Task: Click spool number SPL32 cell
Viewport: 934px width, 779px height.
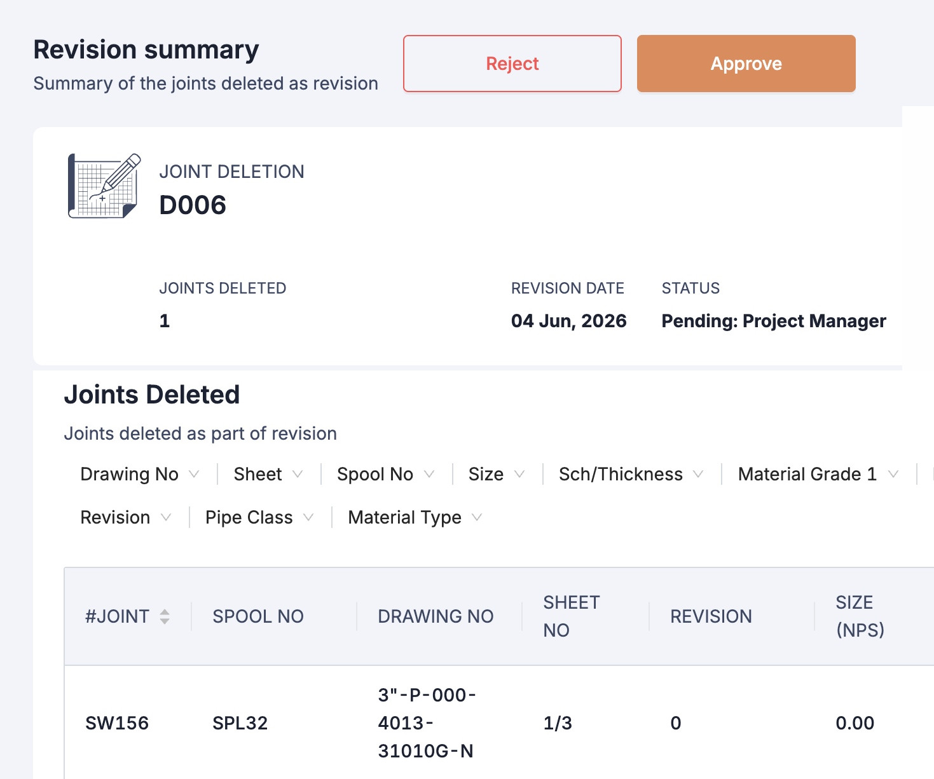Action: click(x=240, y=723)
